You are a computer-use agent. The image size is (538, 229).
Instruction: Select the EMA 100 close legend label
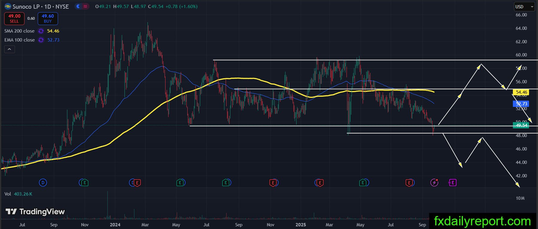click(x=19, y=40)
